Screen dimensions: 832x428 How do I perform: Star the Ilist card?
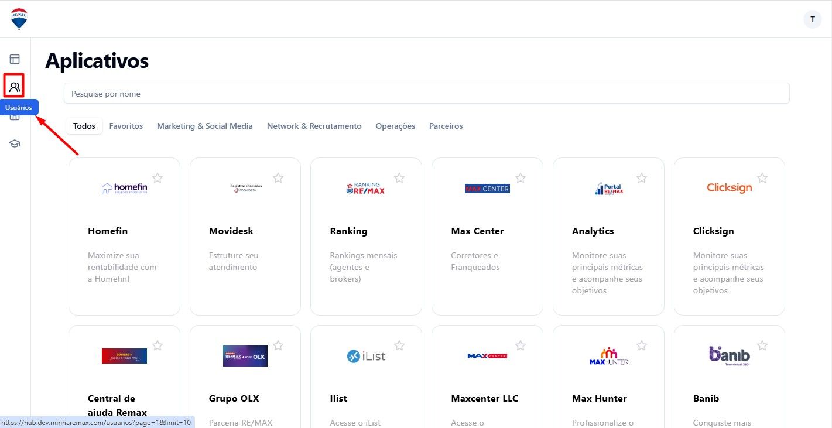[399, 345]
